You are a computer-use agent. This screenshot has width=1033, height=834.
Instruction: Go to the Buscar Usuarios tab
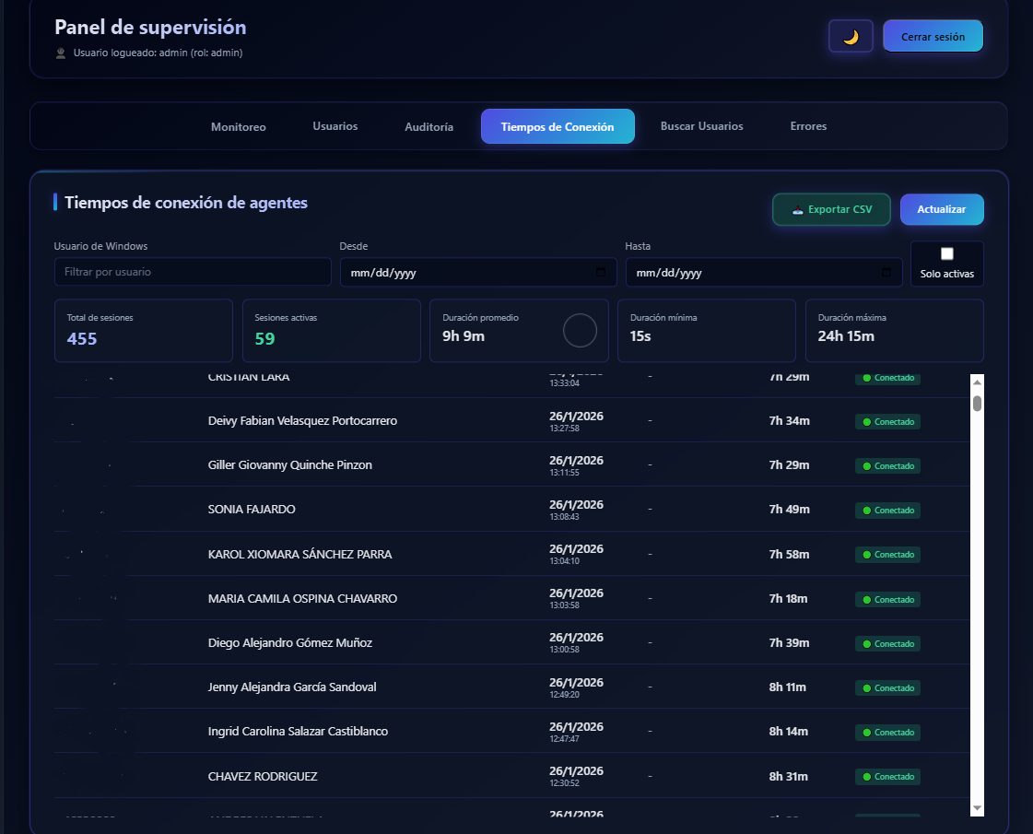coord(701,126)
